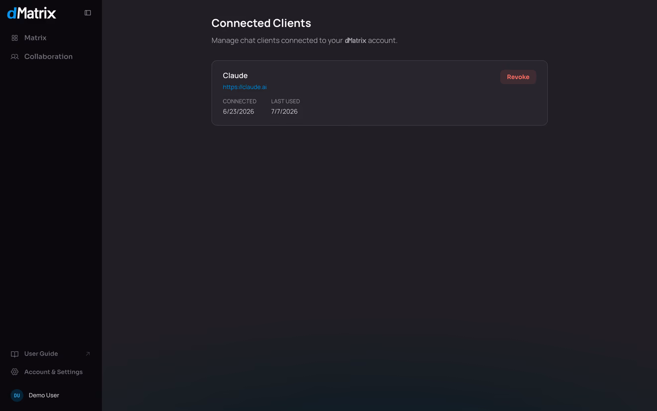Collapse the sidebar with the panel icon

(88, 13)
